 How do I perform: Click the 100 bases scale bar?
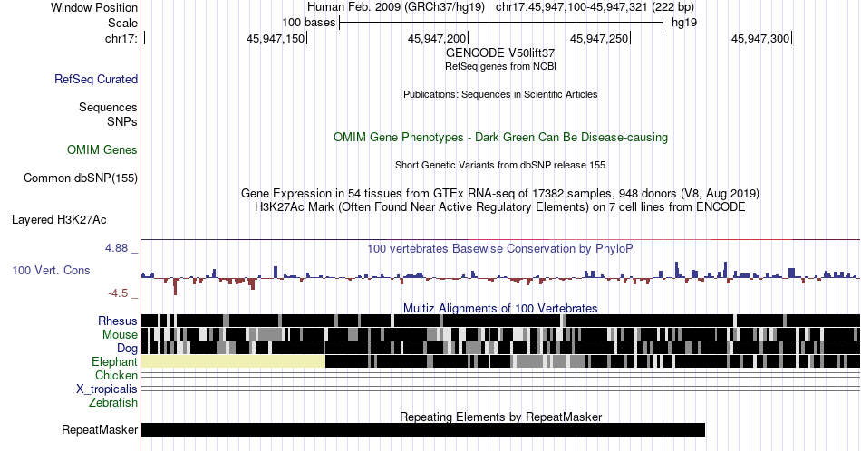click(501, 23)
